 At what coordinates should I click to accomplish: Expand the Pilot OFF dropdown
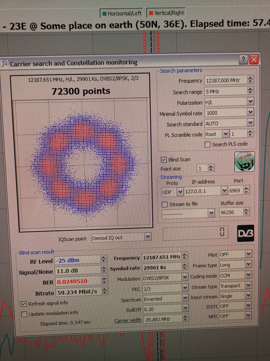tap(248, 254)
